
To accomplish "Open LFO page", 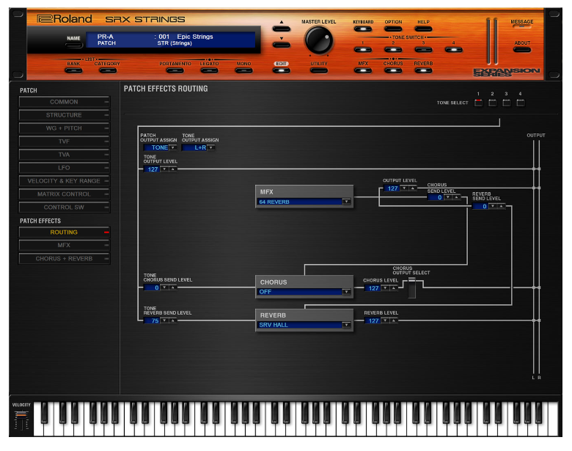I will (x=65, y=167).
